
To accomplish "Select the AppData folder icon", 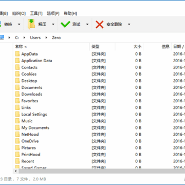I will pyautogui.click(x=17, y=54).
